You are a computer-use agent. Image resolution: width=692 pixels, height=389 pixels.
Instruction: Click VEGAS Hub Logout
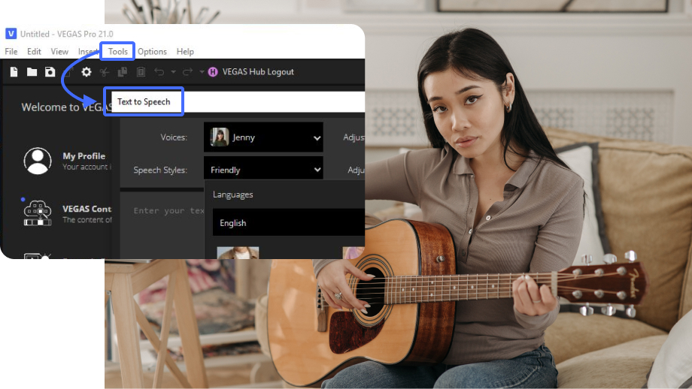click(x=258, y=72)
